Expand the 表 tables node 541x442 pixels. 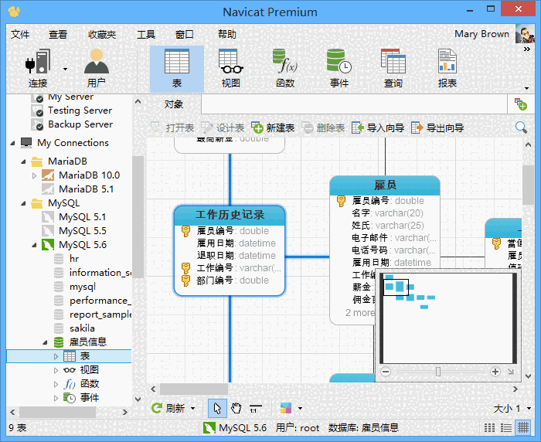56,356
